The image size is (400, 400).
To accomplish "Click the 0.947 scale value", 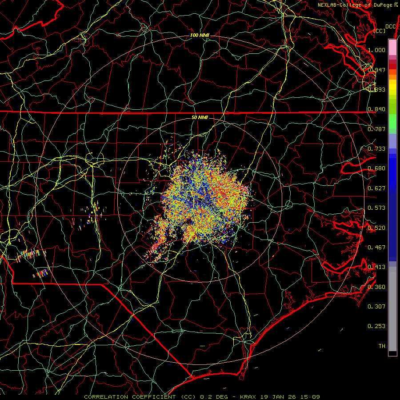I will pyautogui.click(x=376, y=70).
